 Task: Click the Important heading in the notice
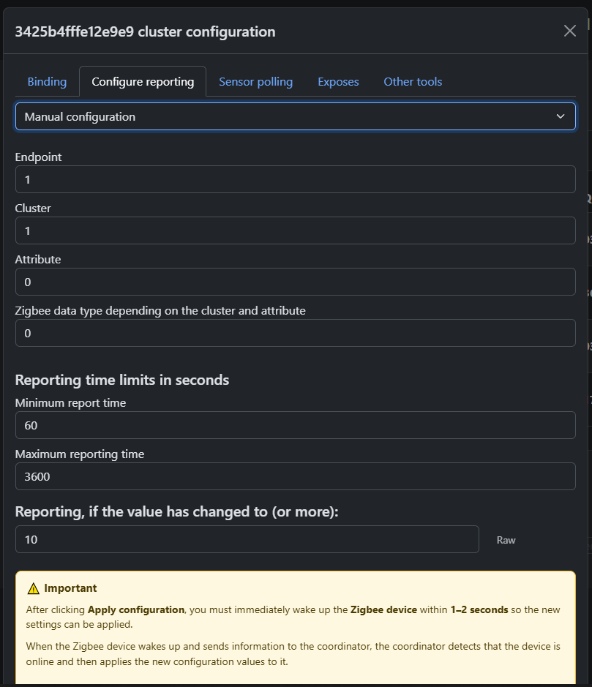[x=70, y=588]
